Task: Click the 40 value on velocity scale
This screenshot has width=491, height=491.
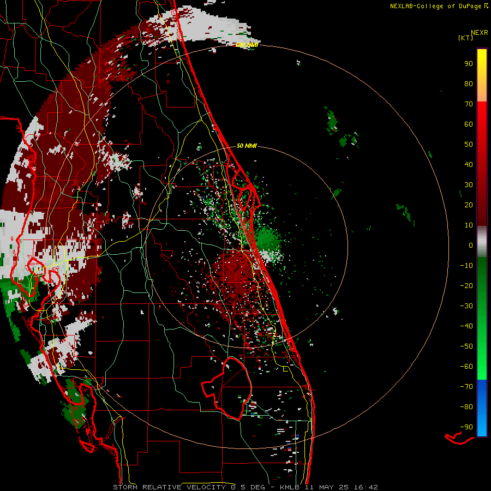Action: [x=469, y=165]
